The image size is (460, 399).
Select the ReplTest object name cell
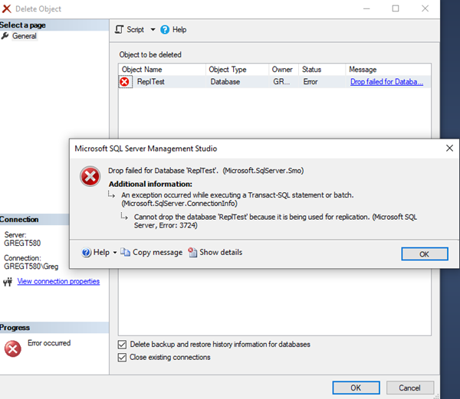pos(151,82)
